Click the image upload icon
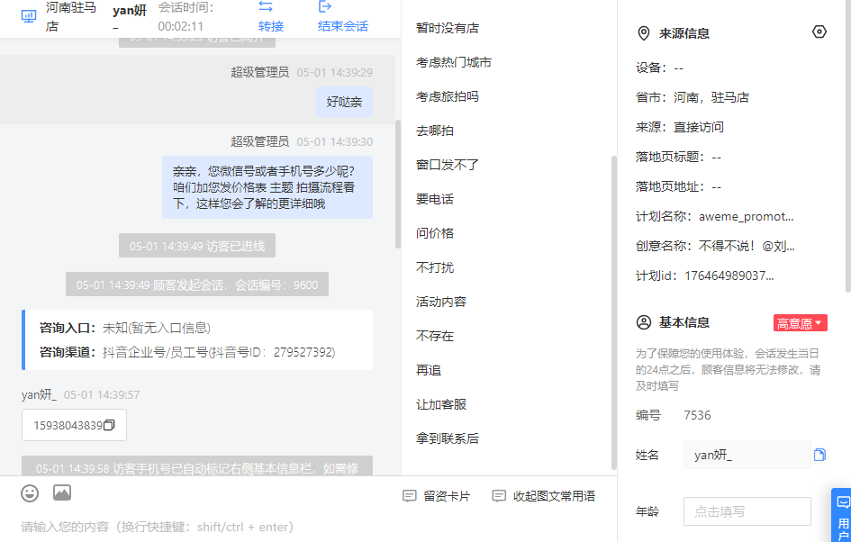Image resolution: width=851 pixels, height=542 pixels. click(x=62, y=492)
